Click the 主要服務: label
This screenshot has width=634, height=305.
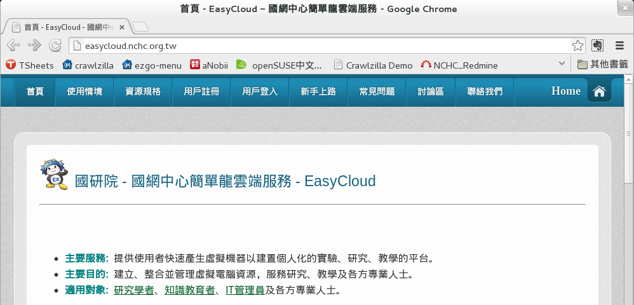pyautogui.click(x=87, y=258)
